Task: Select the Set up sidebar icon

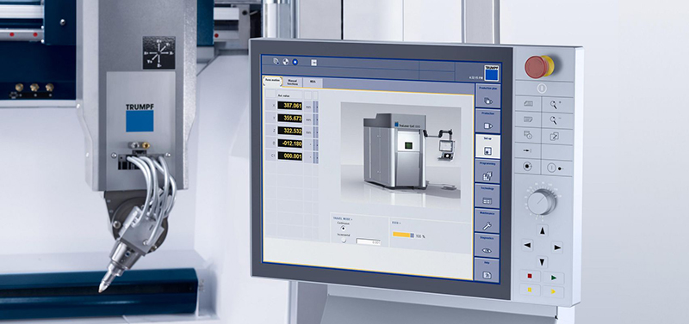Action: coord(487,146)
